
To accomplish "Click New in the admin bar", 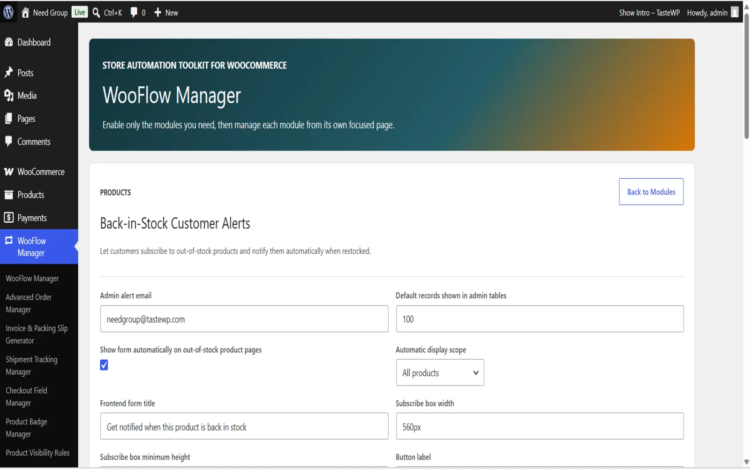I will click(172, 13).
